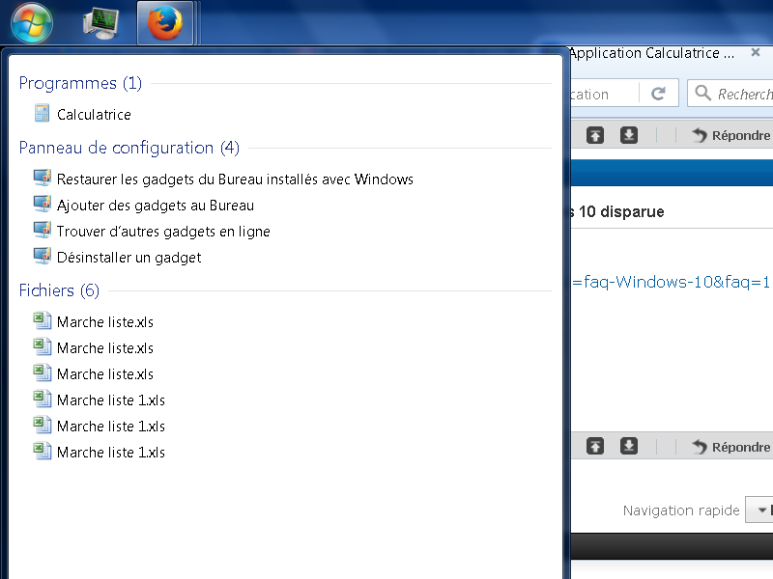The width and height of the screenshot is (773, 579).
Task: Open the second Marche liste.xls file
Action: [105, 348]
